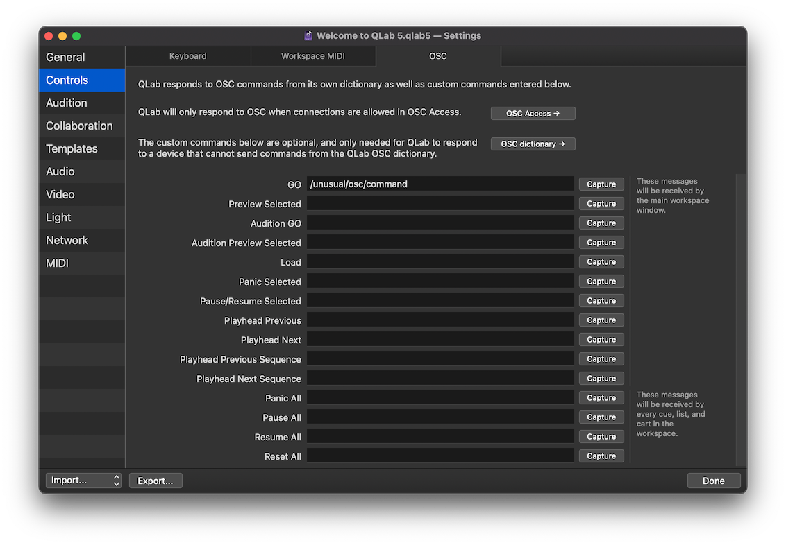The image size is (786, 545).
Task: Click the QLab document icon in title bar
Action: pos(308,35)
